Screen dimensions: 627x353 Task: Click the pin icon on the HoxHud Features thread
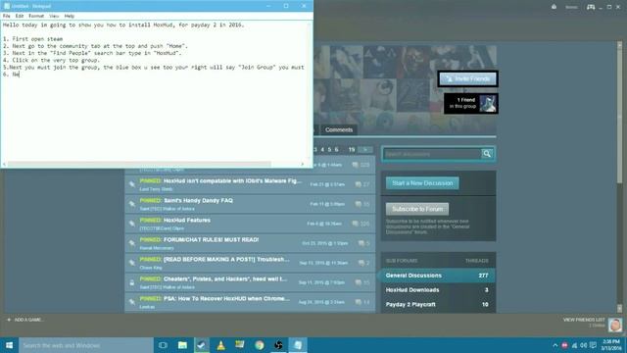[131, 224]
